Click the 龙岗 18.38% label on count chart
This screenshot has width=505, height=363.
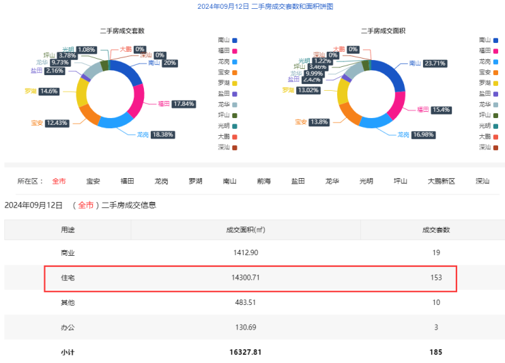click(x=163, y=134)
